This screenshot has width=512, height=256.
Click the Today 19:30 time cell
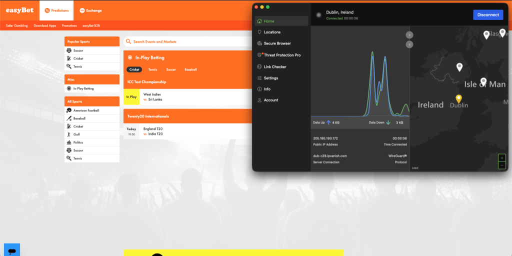[x=131, y=131]
